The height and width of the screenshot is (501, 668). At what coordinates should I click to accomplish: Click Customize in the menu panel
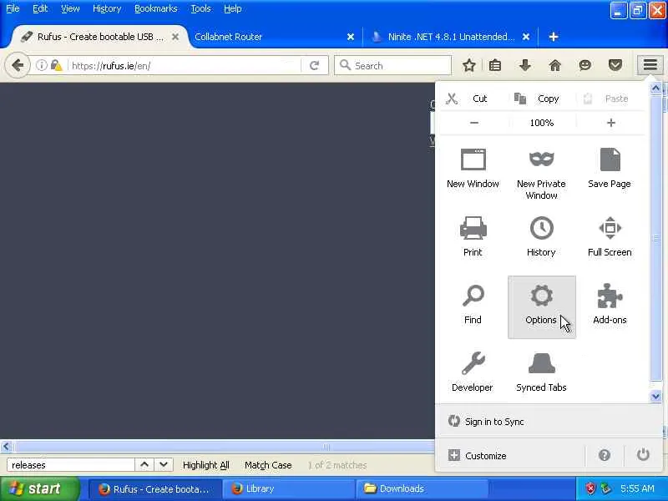coord(478,456)
